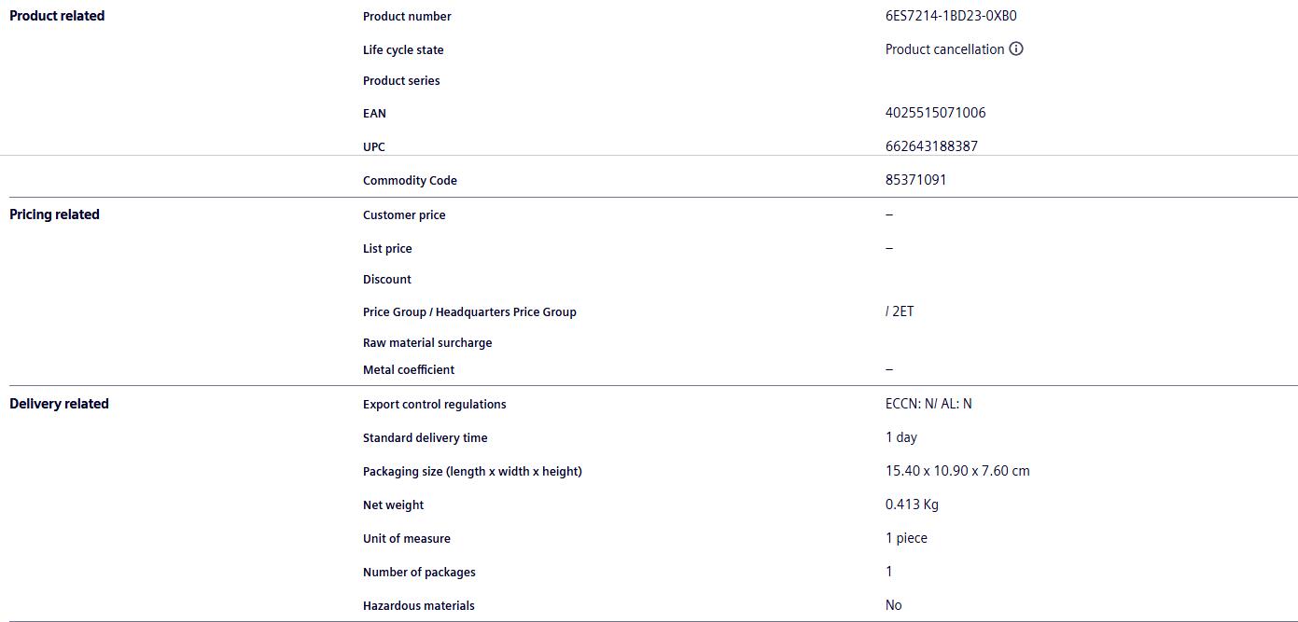This screenshot has height=622, width=1298.
Task: Click the Hazardous materials label
Action: 418,606
